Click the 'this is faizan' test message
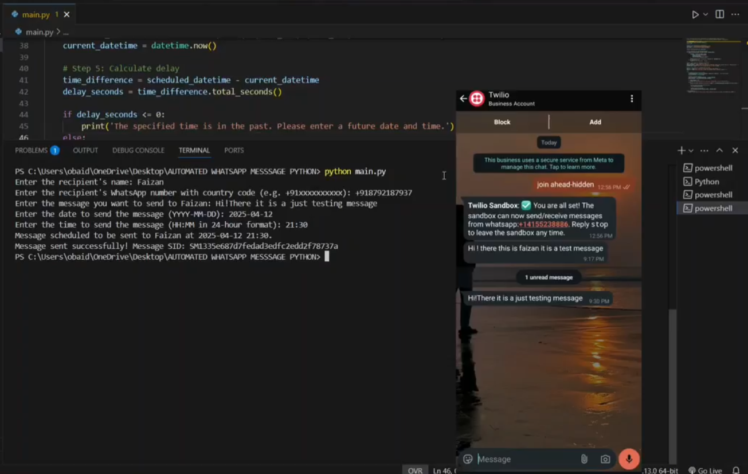Screen dimensions: 748x474 coord(536,253)
